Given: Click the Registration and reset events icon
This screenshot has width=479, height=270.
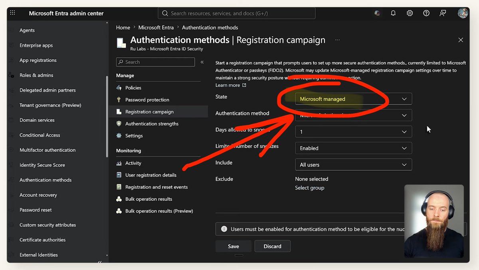Looking at the screenshot, I should point(119,187).
